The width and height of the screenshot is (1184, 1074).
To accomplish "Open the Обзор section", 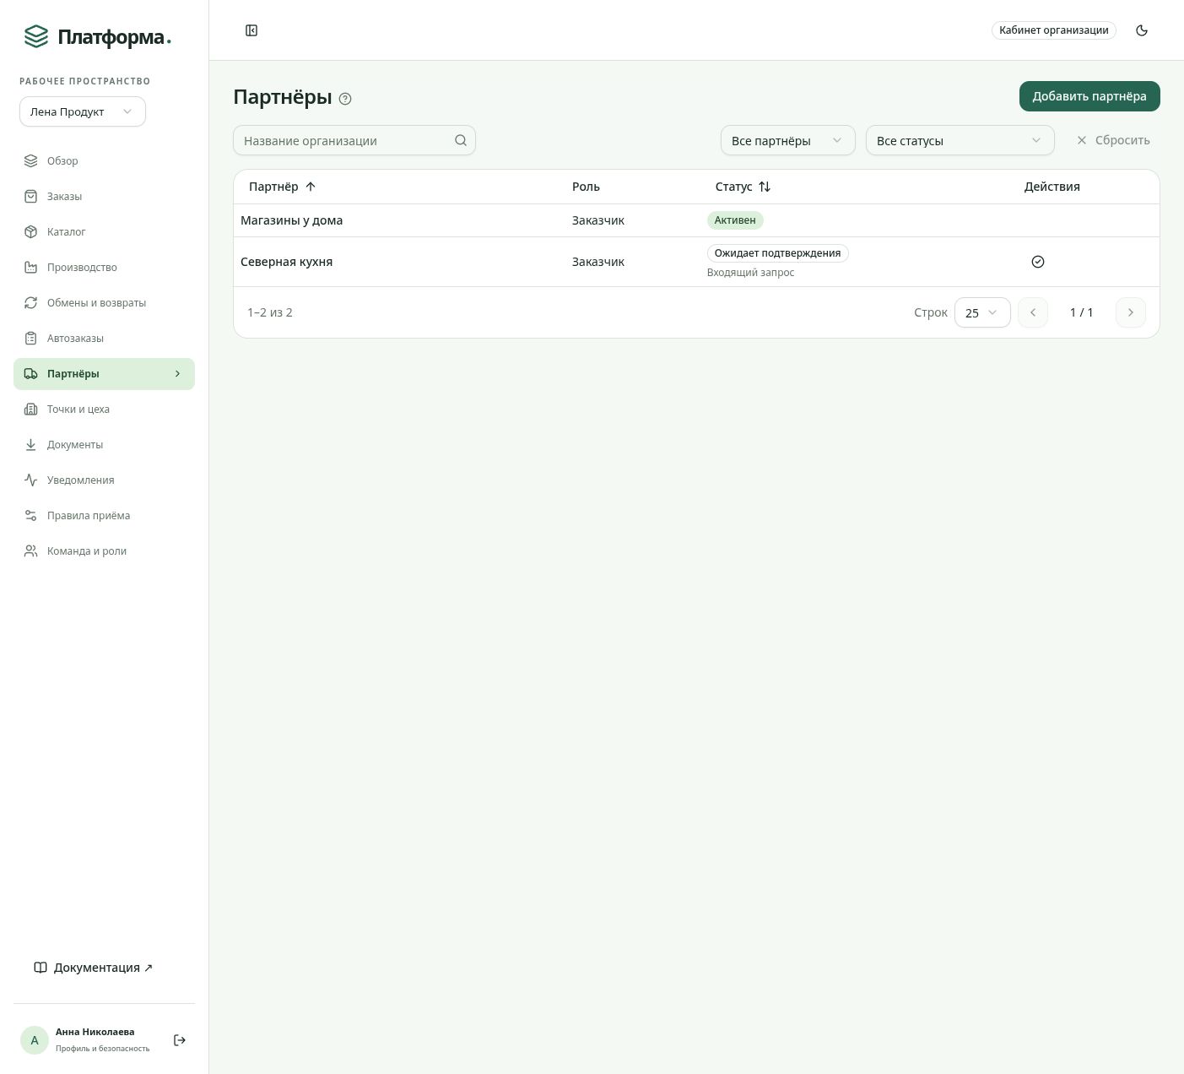I will pyautogui.click(x=104, y=160).
